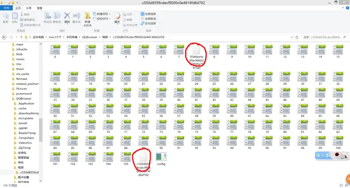Refresh the folder with the reload icon
Viewport: 350px width, 188px height.
pos(297,37)
